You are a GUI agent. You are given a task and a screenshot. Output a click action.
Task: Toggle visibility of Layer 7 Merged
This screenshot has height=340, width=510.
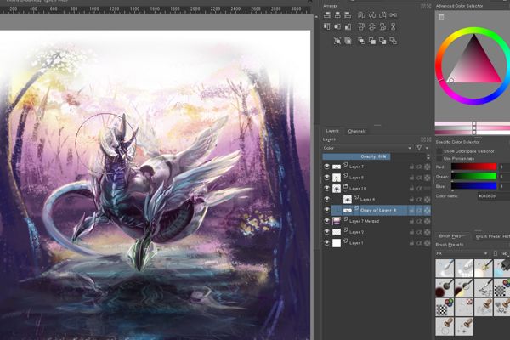327,221
